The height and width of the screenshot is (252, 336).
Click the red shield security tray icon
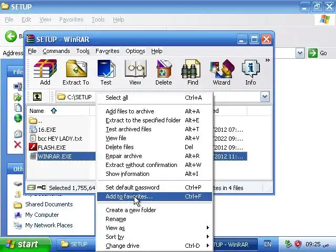pos(298,244)
